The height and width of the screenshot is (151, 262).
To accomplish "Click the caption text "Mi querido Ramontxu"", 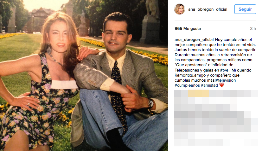I will tap(213, 73).
